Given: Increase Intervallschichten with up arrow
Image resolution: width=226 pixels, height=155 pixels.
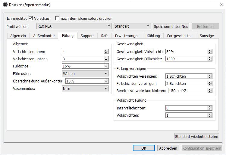Looking at the screenshot, I should [210, 107].
